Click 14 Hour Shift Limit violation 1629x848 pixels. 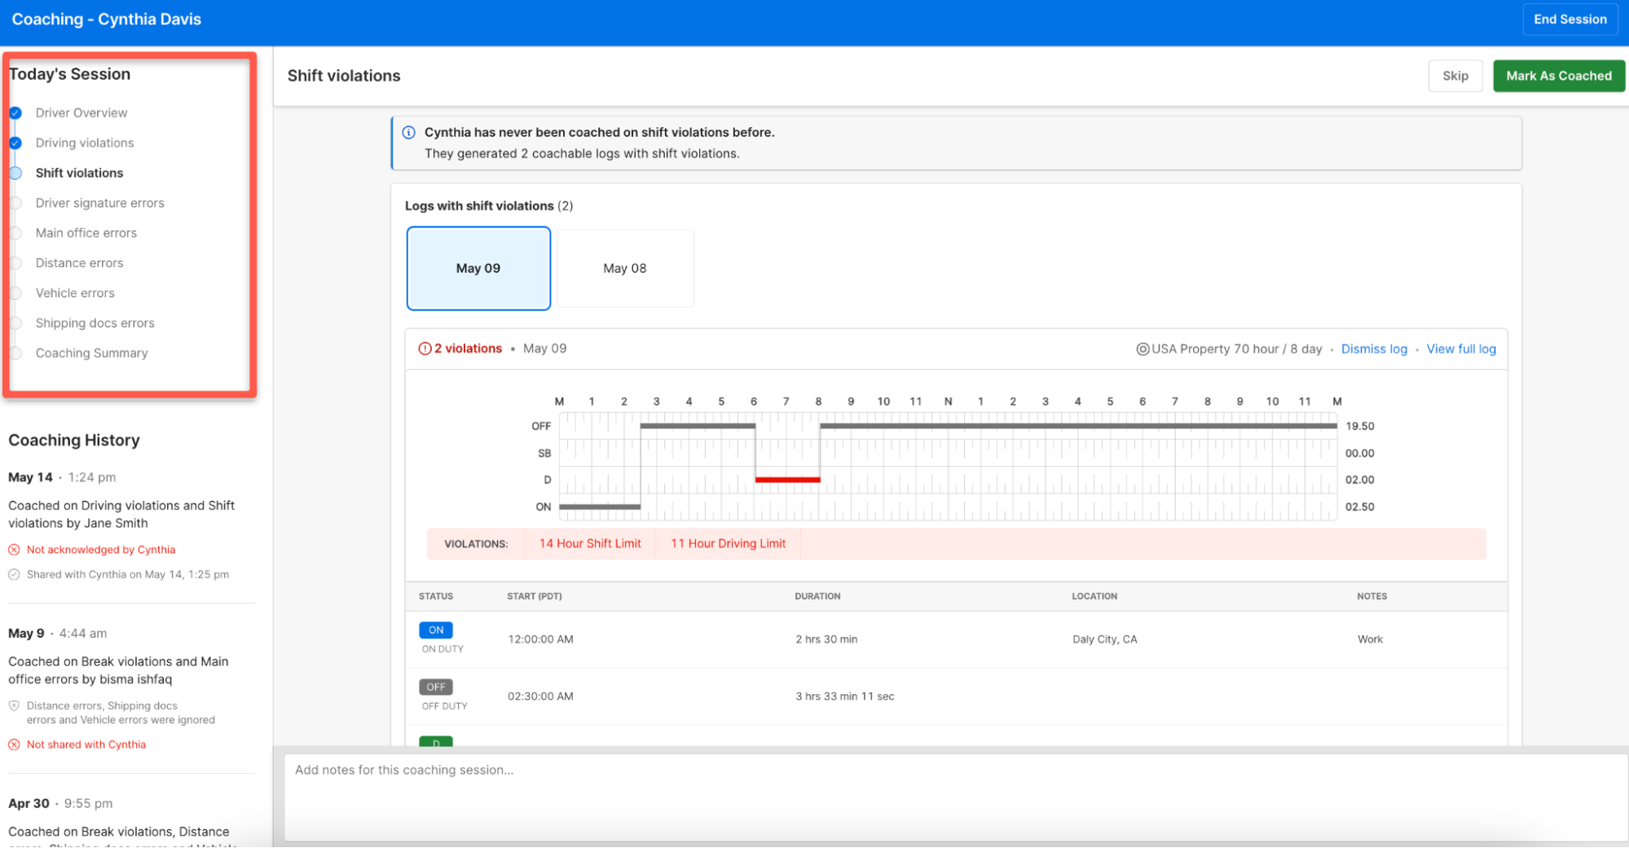point(590,544)
